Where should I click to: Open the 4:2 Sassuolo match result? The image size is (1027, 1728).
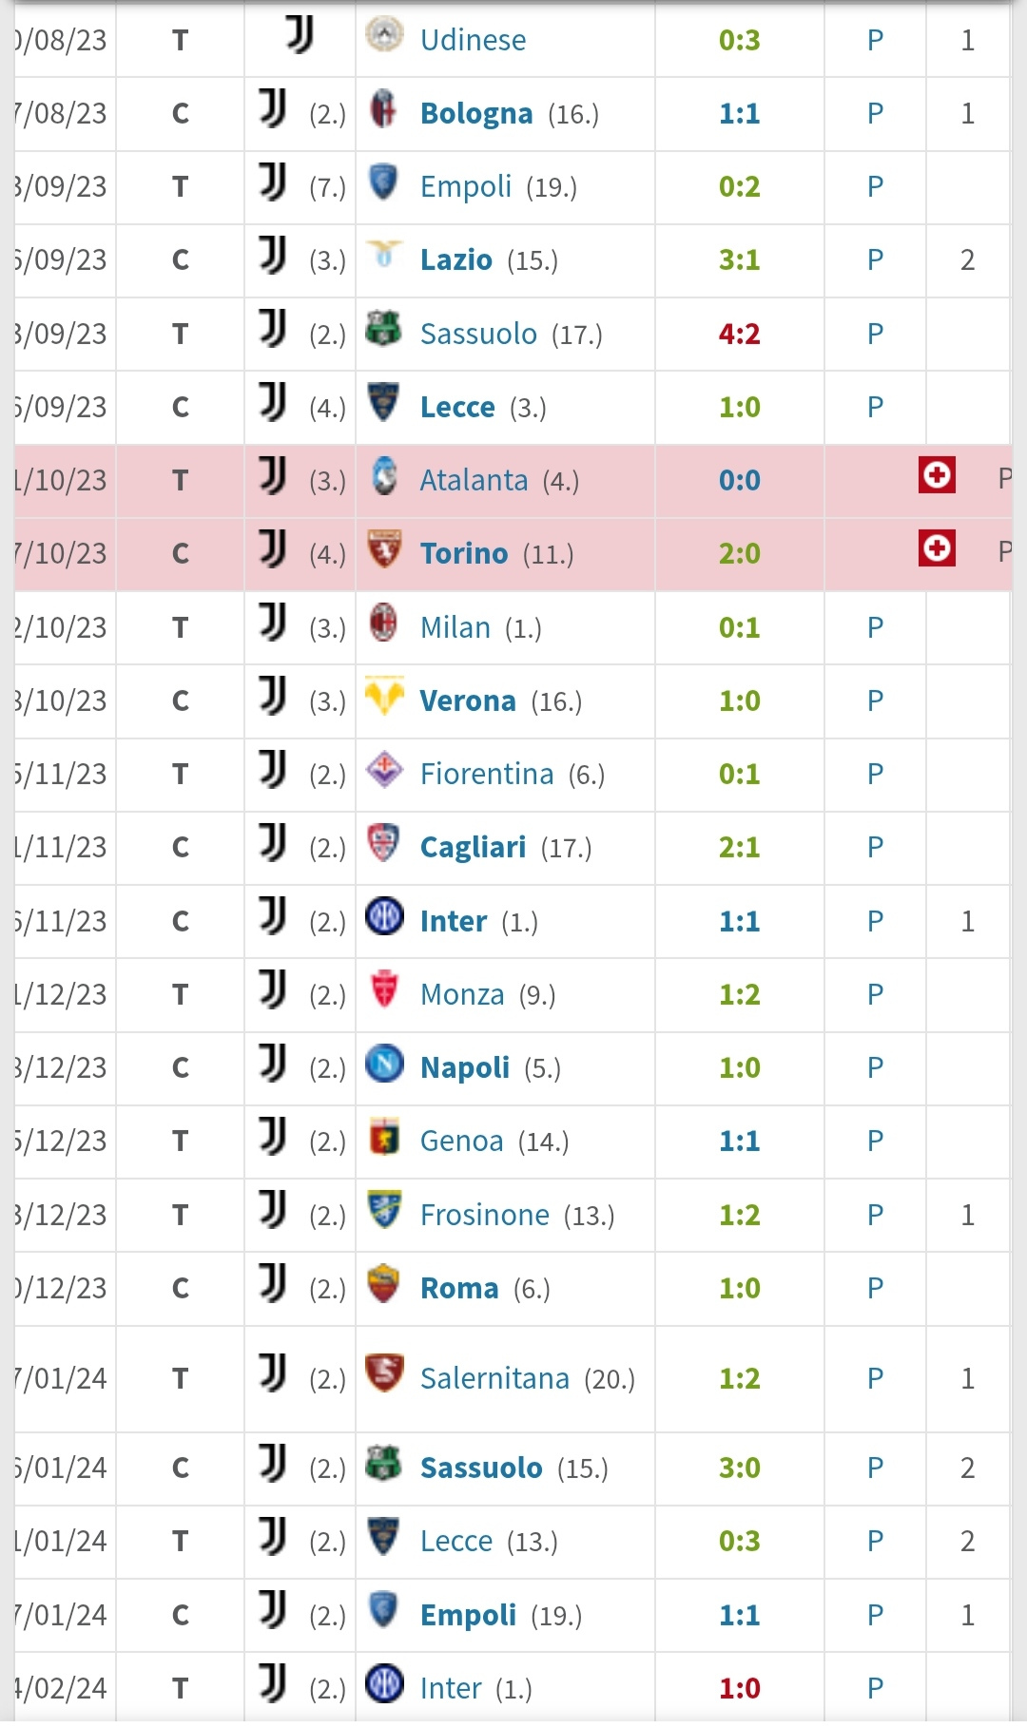coord(739,335)
